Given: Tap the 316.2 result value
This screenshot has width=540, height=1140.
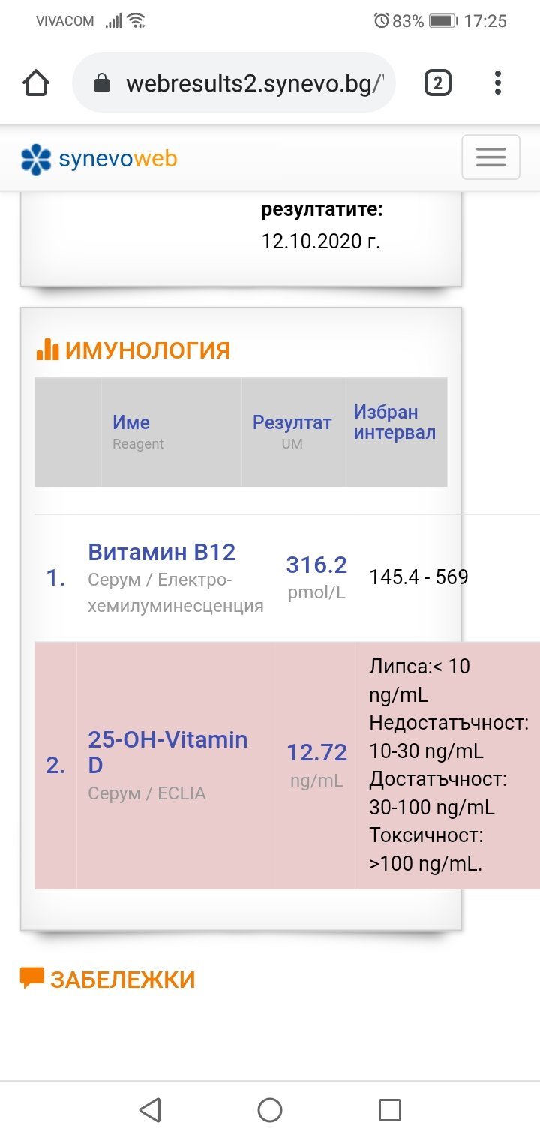Looking at the screenshot, I should click(316, 565).
